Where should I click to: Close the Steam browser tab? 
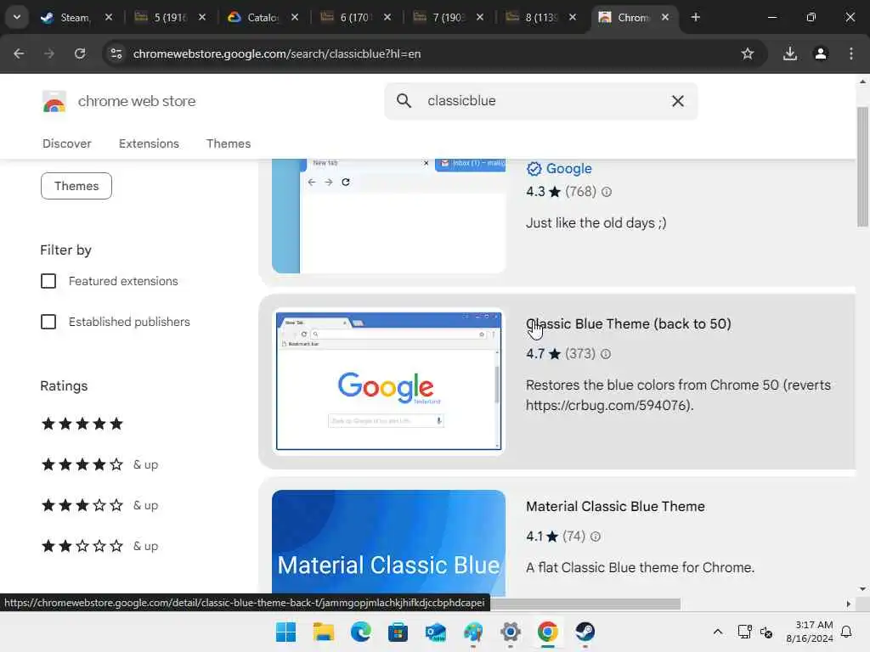[x=109, y=17]
